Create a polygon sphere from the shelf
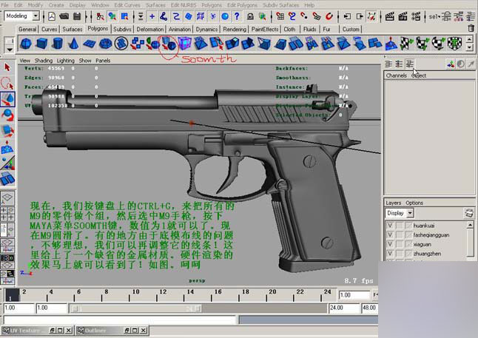Image resolution: width=478 pixels, height=338 pixels. (26, 44)
